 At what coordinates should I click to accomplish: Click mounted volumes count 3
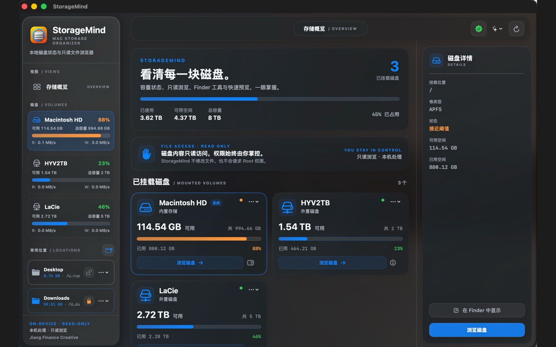click(x=394, y=66)
